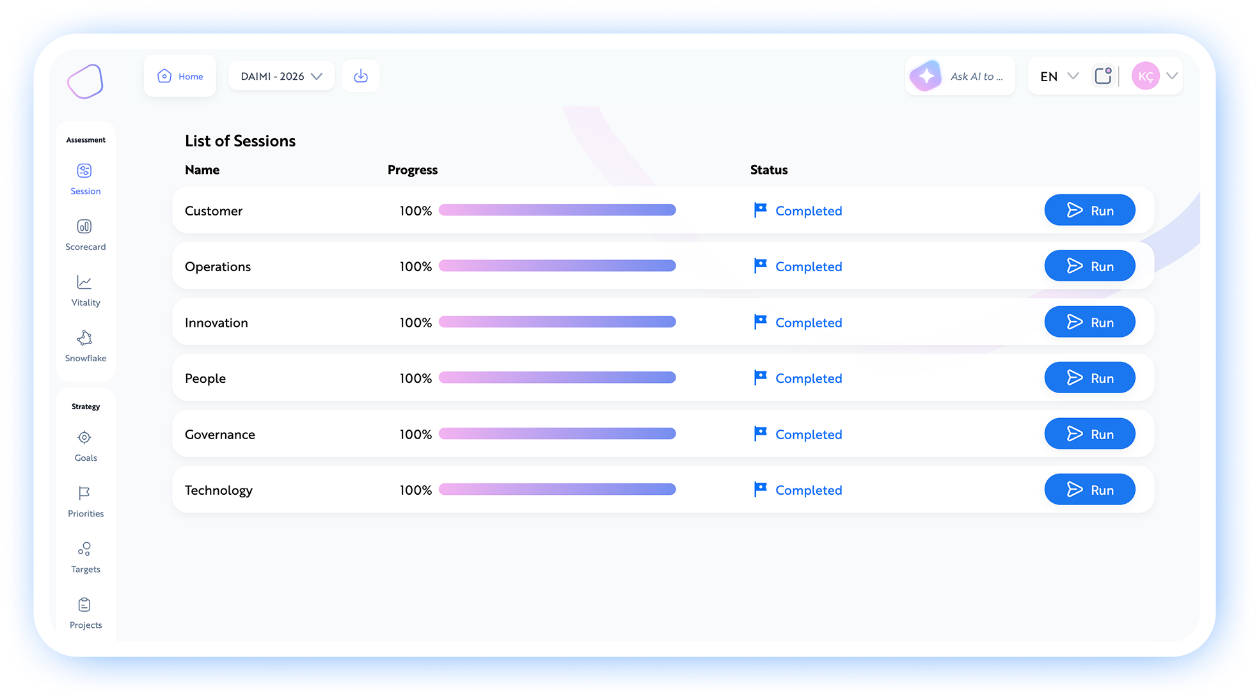Select the Snowflake sidebar icon
The image size is (1259, 700).
click(84, 338)
